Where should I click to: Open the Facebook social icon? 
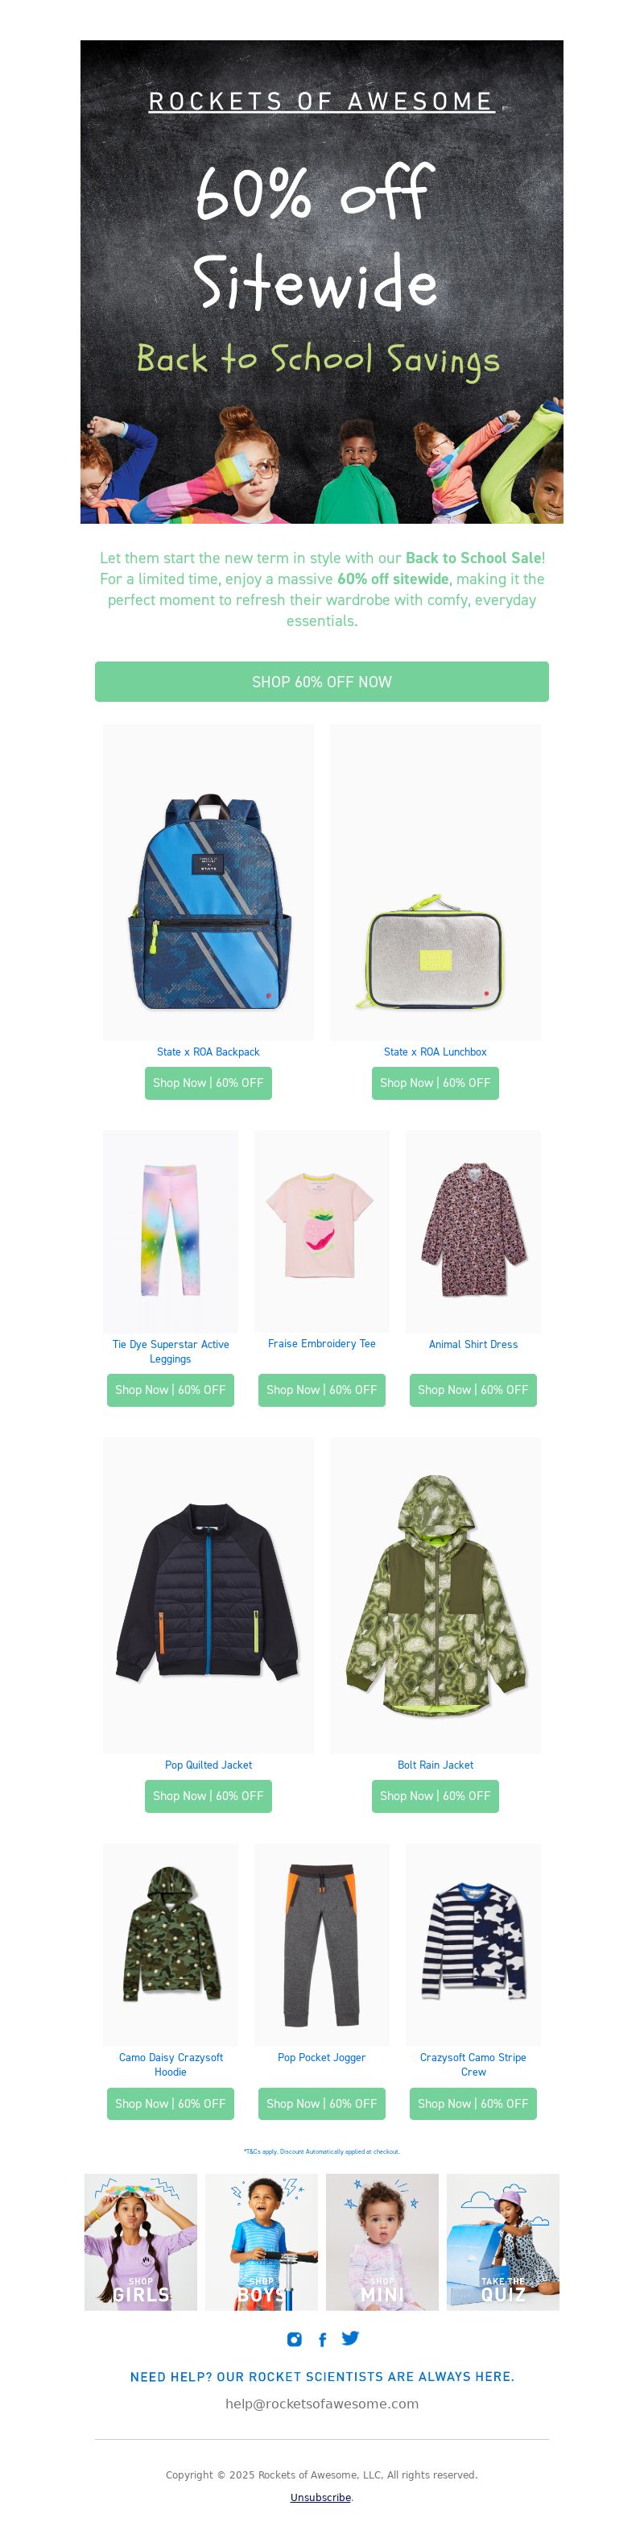click(x=321, y=2340)
